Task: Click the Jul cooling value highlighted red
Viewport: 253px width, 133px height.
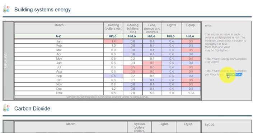Action: (x=133, y=67)
